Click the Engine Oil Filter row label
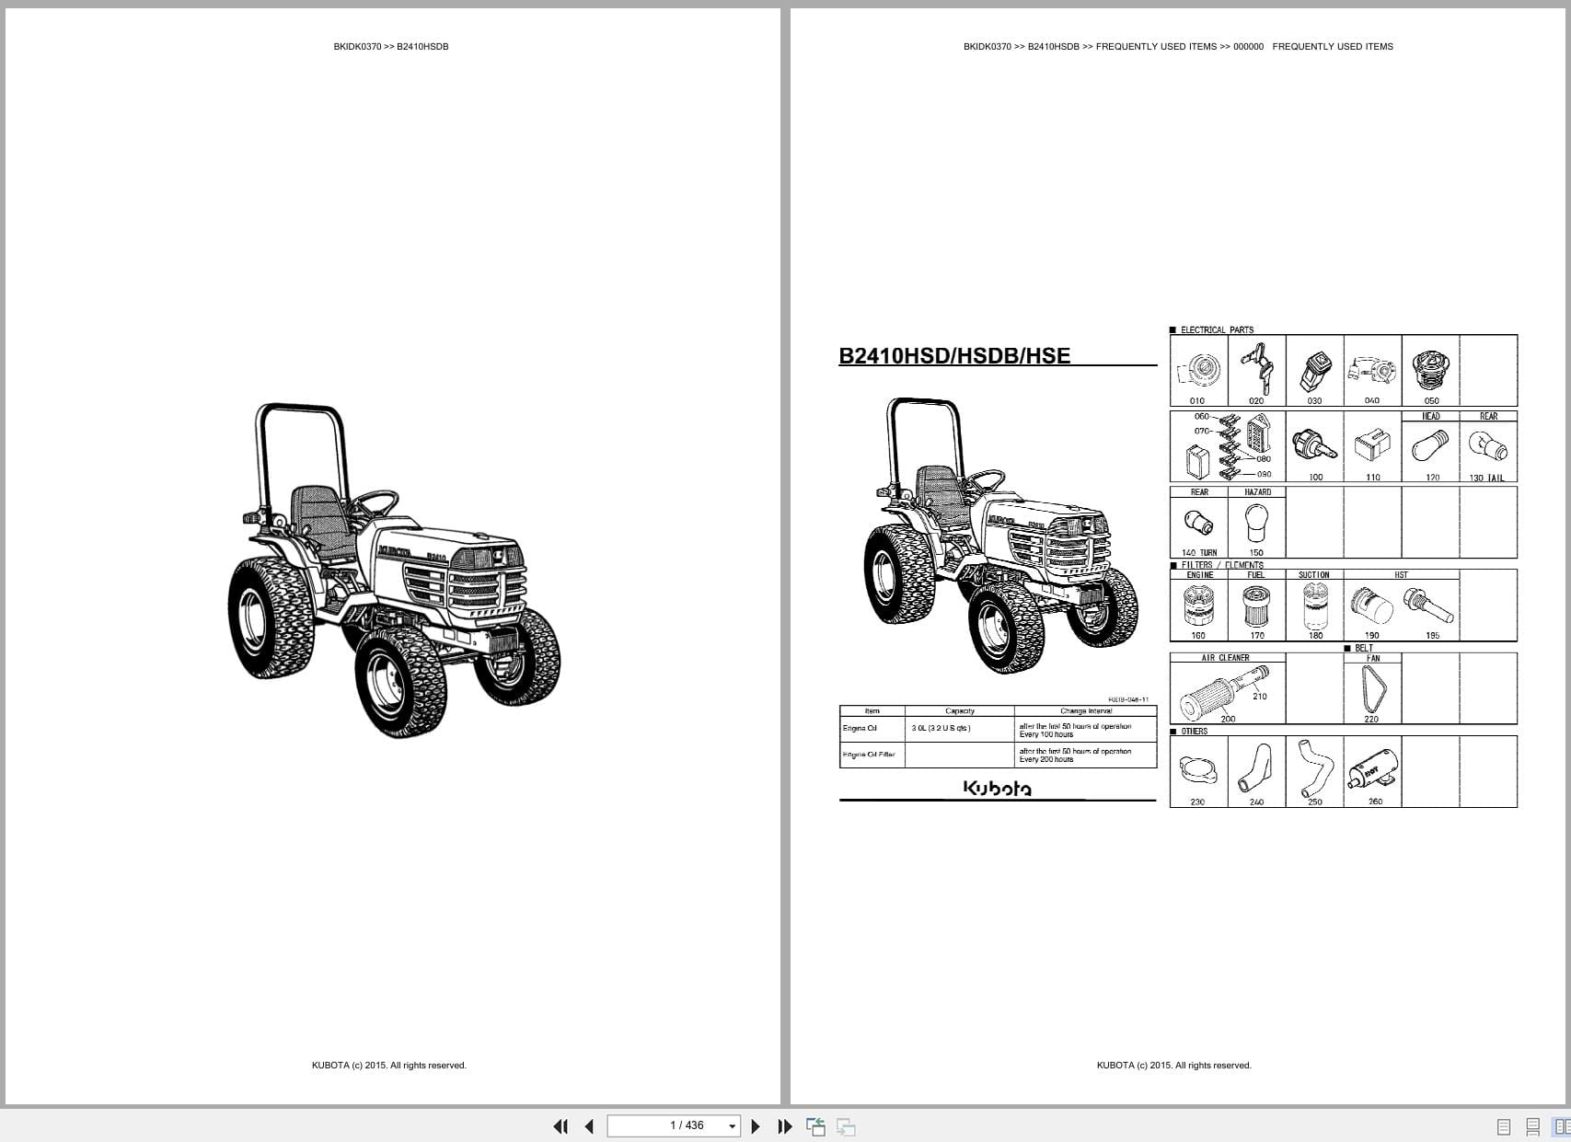Screen dimensions: 1571x1142 [x=869, y=755]
